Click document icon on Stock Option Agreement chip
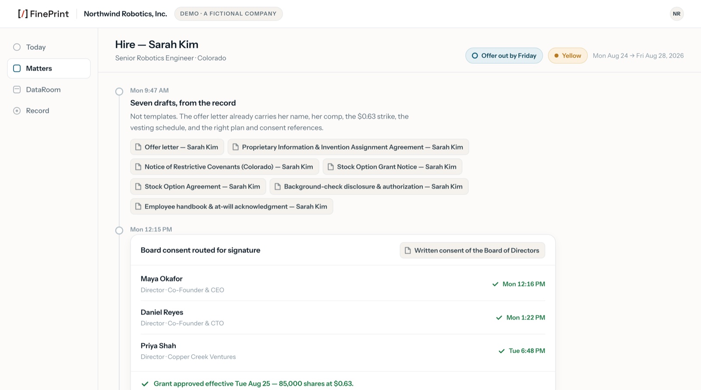 click(138, 186)
